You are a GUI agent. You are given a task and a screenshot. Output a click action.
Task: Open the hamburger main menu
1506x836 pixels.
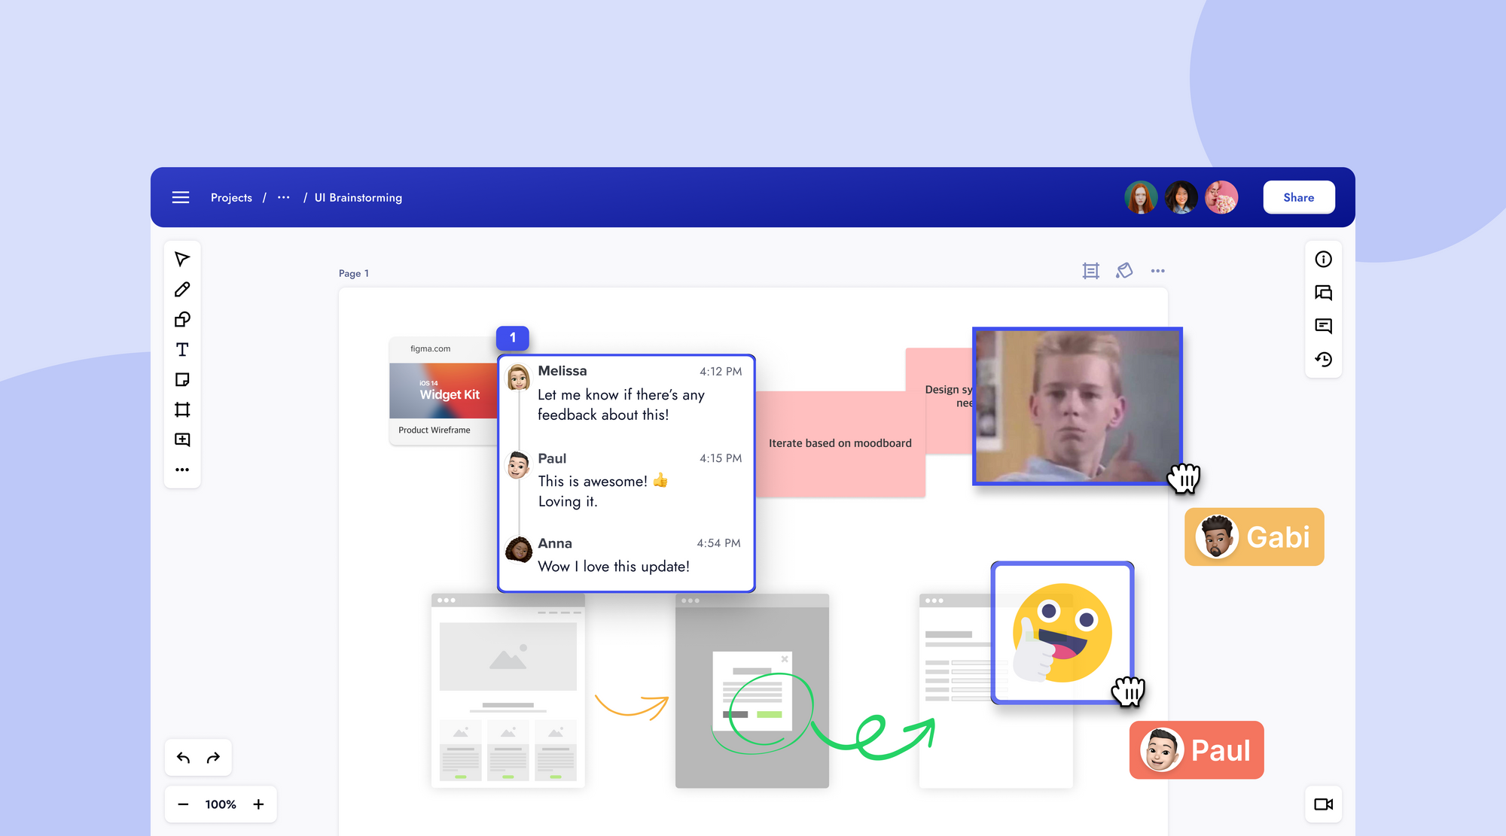pos(181,197)
